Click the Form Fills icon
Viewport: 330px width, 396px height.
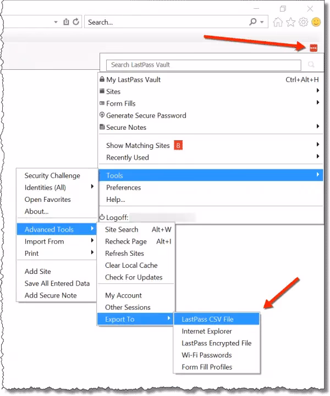point(102,103)
